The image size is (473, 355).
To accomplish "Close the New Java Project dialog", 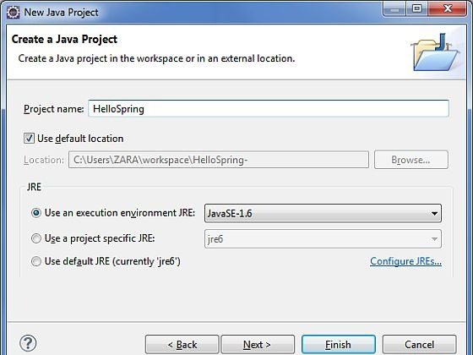I will [448, 8].
